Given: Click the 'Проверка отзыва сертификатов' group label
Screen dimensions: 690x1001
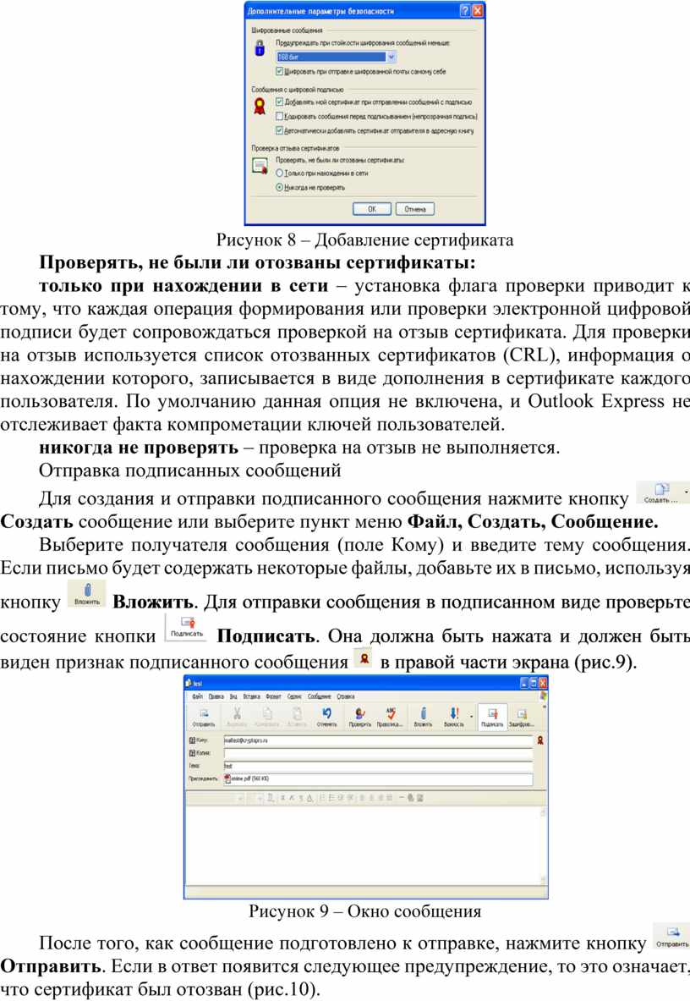Looking at the screenshot, I should click(295, 148).
